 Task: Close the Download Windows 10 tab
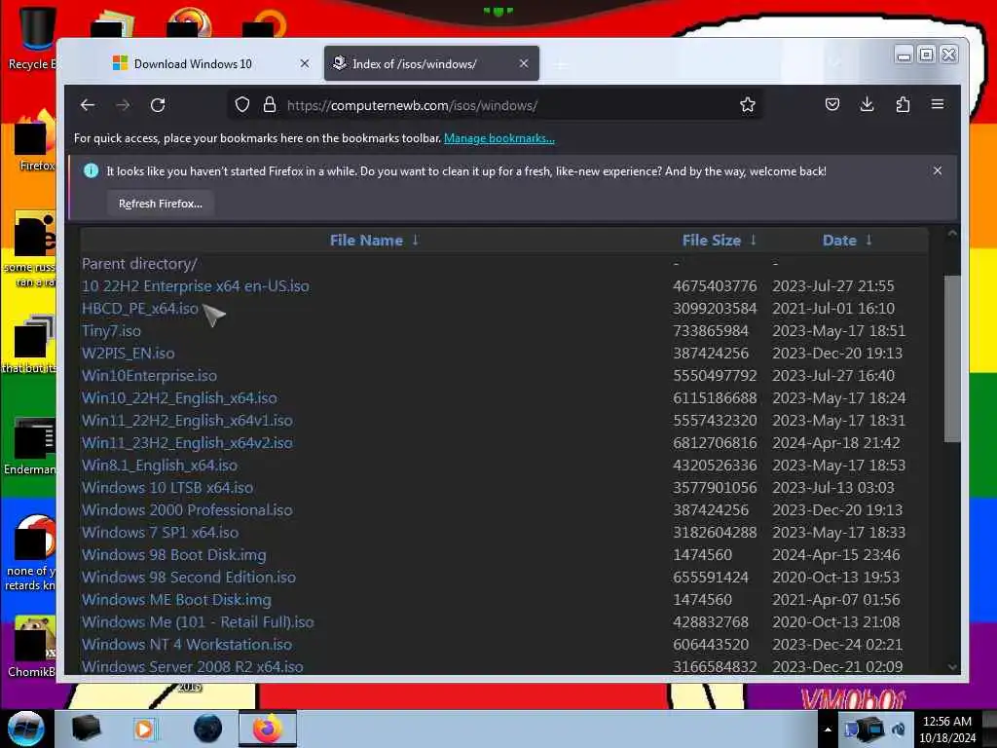pyautogui.click(x=305, y=63)
